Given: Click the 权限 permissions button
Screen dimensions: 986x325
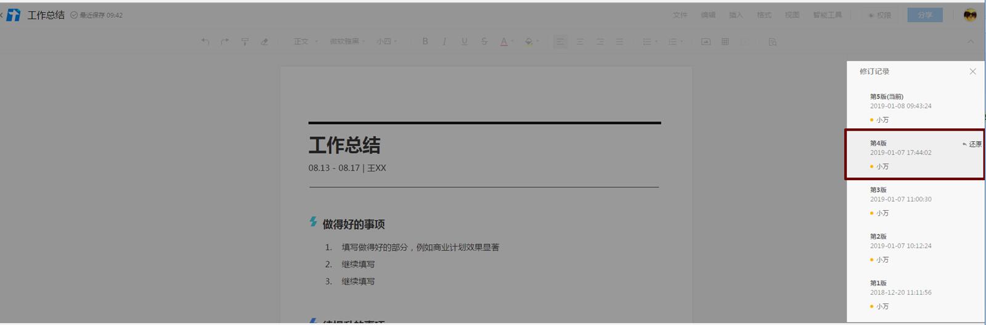Looking at the screenshot, I should pyautogui.click(x=880, y=15).
